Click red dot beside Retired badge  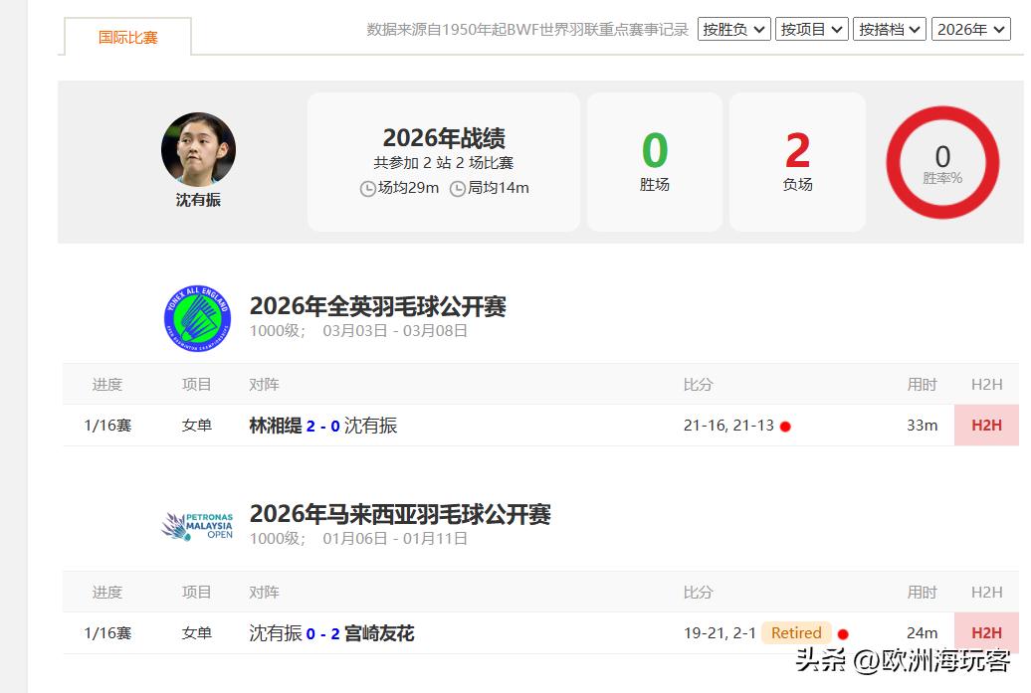point(843,634)
